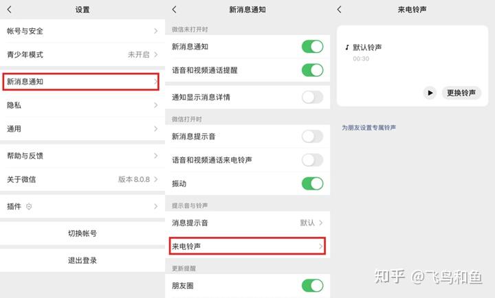Tap the shield icon beside 插件
This screenshot has height=298, width=495.
pyautogui.click(x=29, y=207)
